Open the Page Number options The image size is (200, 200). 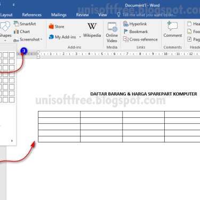[x=194, y=39]
